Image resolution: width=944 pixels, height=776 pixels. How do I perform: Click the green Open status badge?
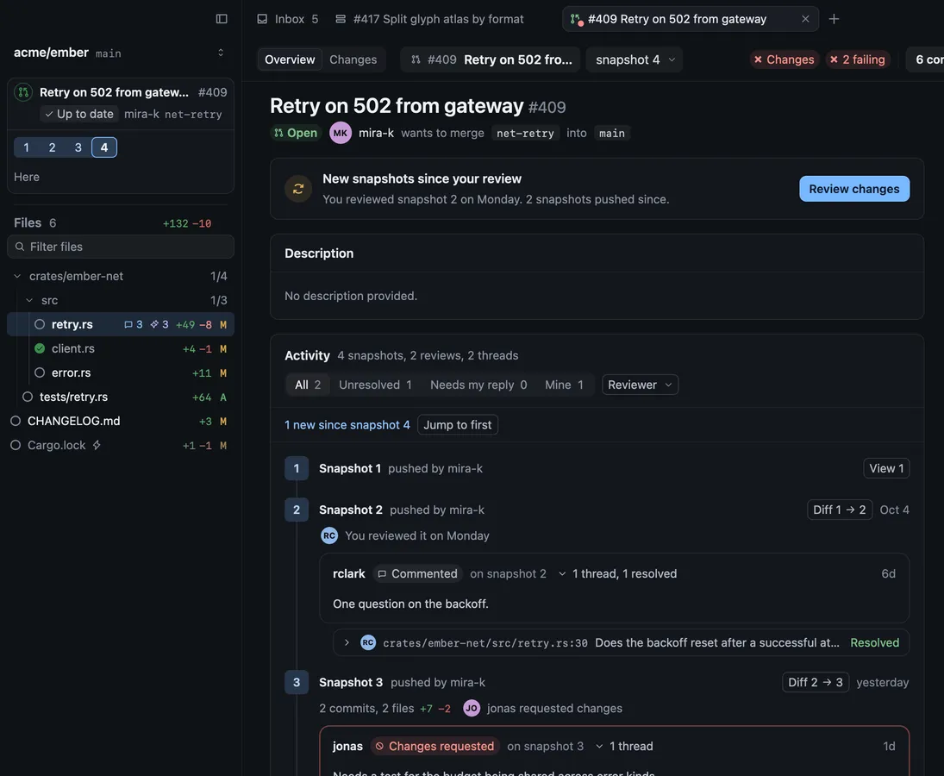pos(295,133)
